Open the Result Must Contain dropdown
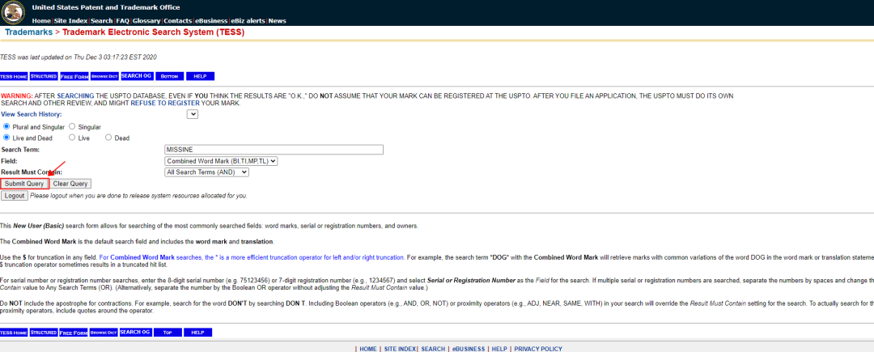This screenshot has width=874, height=352. pos(206,172)
